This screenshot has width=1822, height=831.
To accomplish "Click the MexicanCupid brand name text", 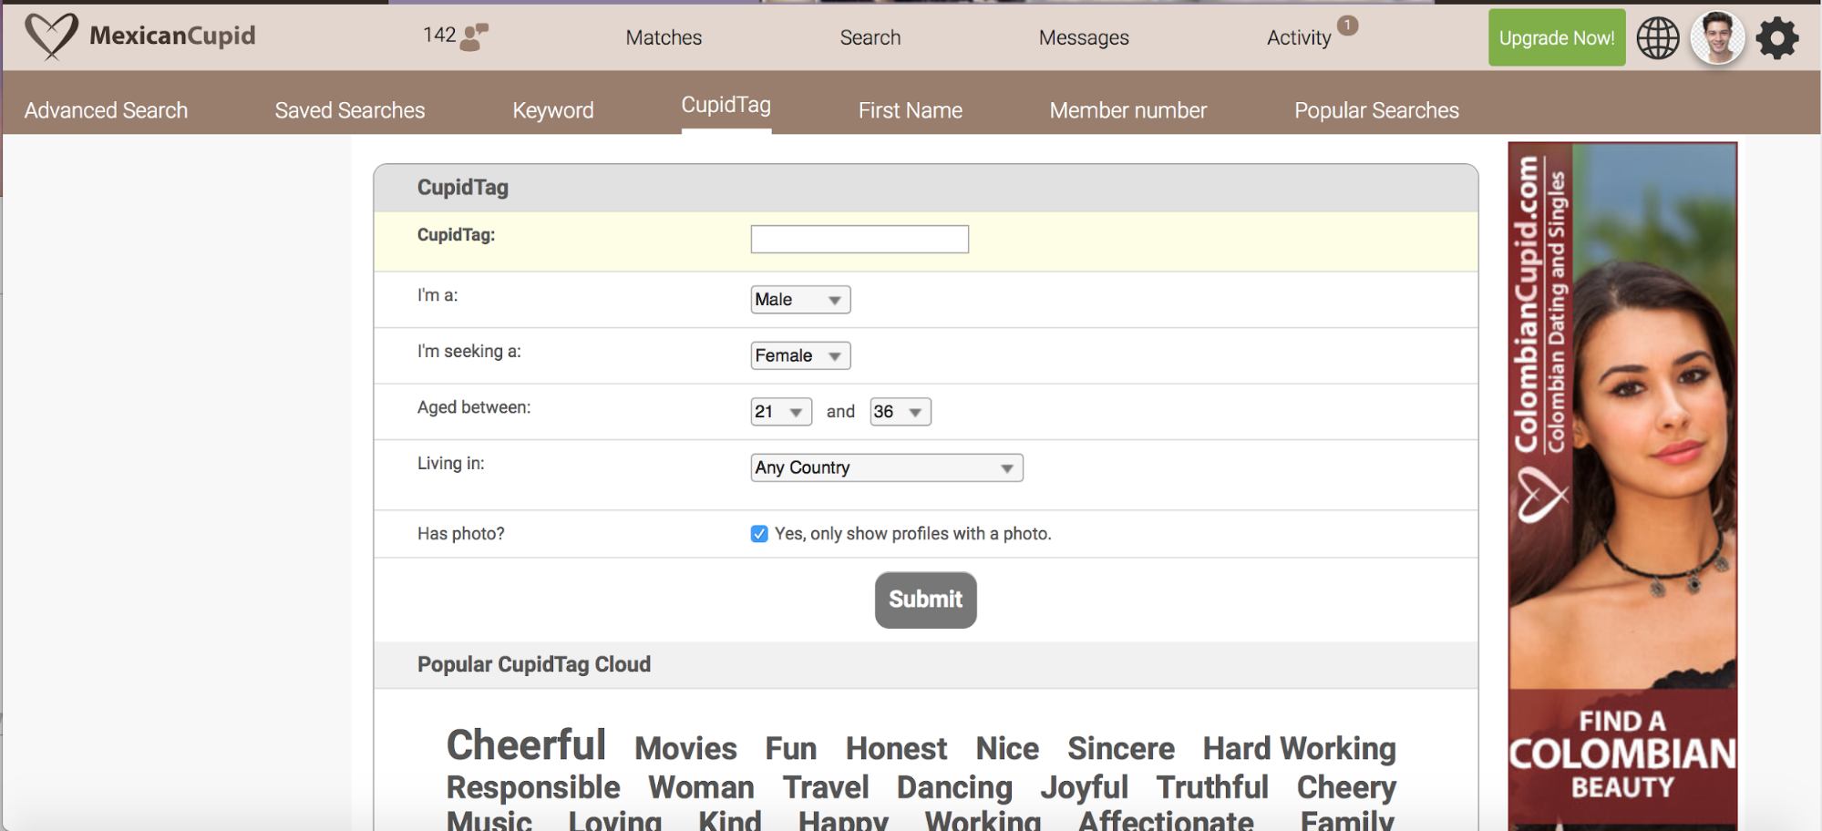I will coord(172,36).
